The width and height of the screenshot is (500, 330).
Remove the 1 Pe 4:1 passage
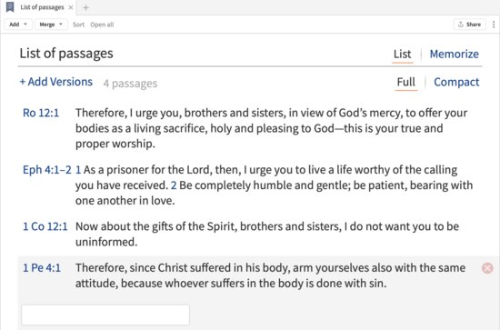[487, 268]
